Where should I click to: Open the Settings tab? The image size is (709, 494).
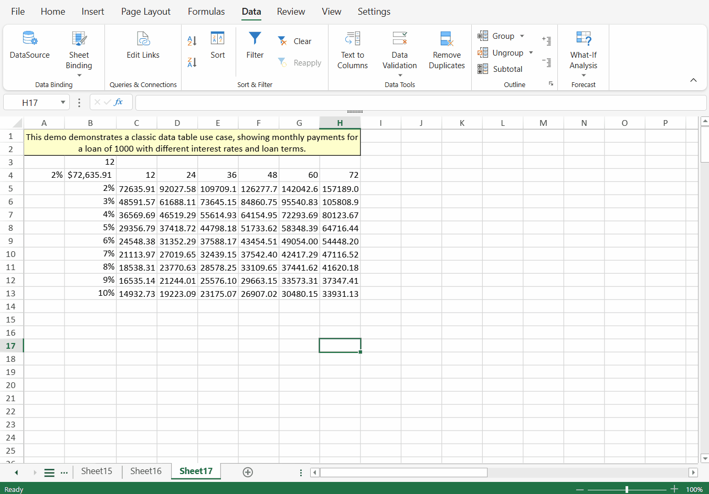374,12
